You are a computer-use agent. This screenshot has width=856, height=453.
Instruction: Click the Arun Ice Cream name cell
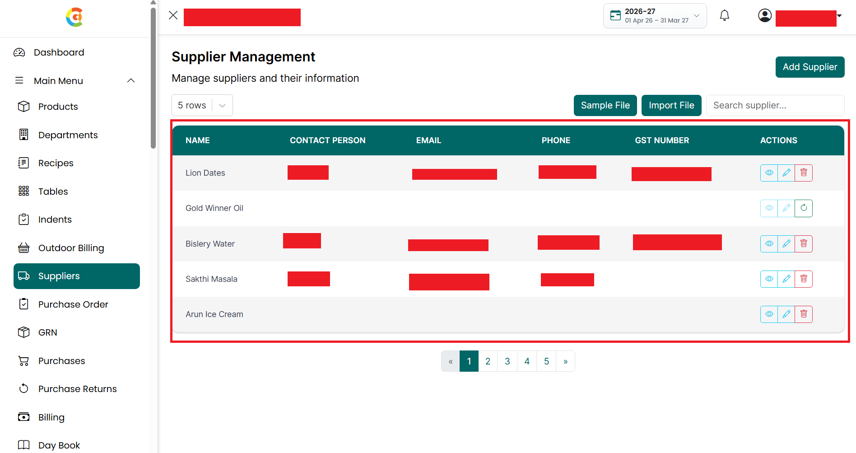(x=214, y=314)
